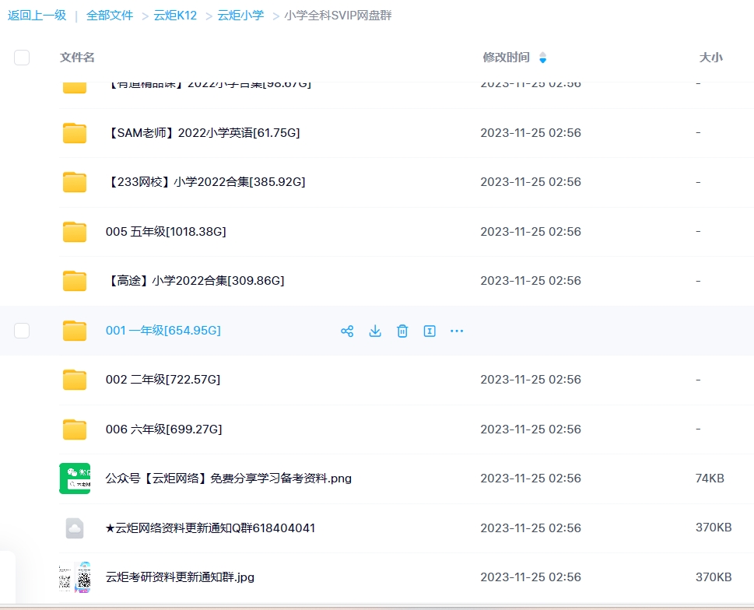Rename the 001 一年级 folder
The image size is (754, 610).
(430, 331)
